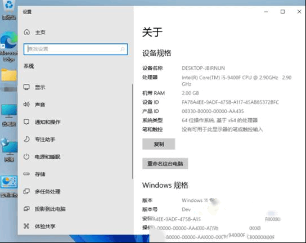Click the 投影到此电脑 projection icon
The width and height of the screenshot is (306, 243).
click(26, 209)
